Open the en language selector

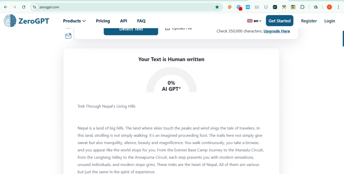coord(254,21)
